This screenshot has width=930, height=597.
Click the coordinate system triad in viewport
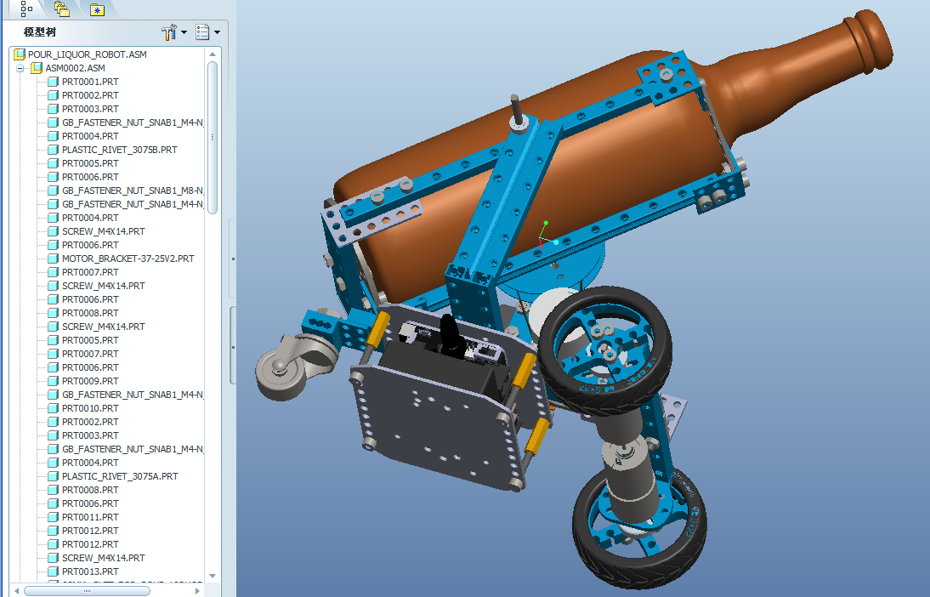coord(547,236)
